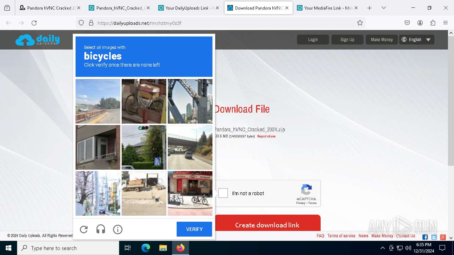The width and height of the screenshot is (454, 255).
Task: Open Contact Us footer link
Action: pos(405,236)
